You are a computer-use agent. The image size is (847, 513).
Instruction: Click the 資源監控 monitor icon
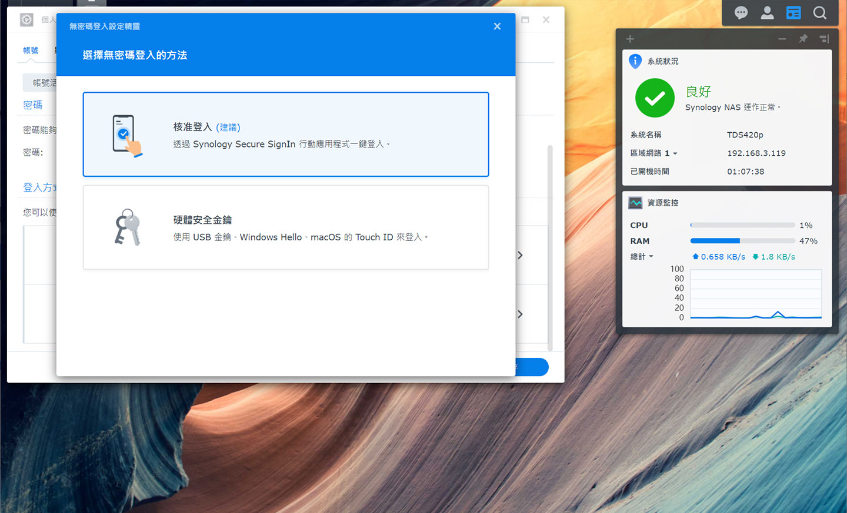pos(635,203)
